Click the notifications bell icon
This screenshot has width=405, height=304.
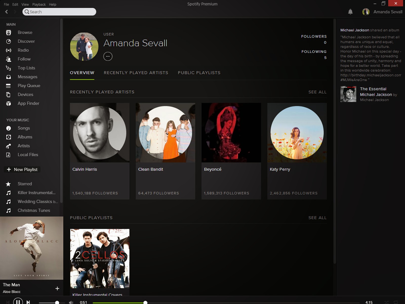tap(350, 12)
